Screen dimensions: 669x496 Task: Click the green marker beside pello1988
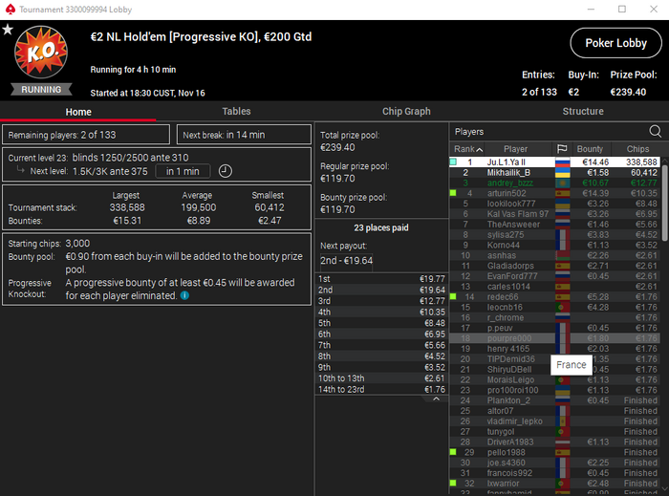[x=453, y=452]
